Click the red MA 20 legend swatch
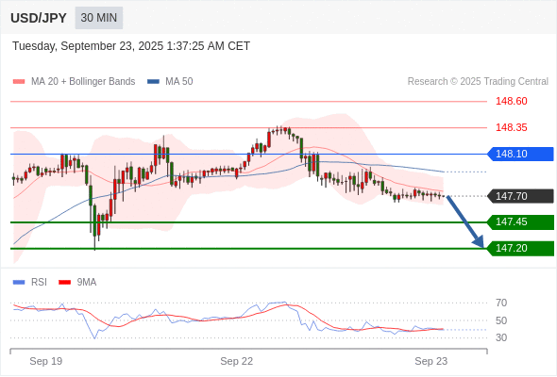 (19, 82)
